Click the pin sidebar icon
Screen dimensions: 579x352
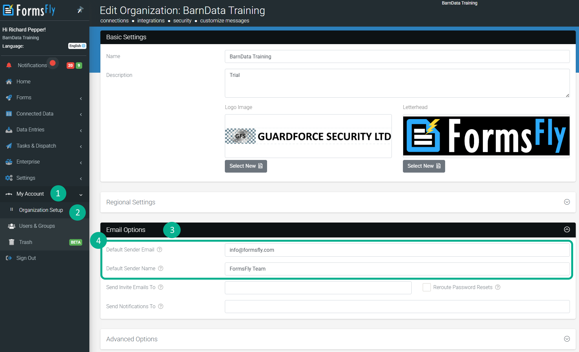coord(80,10)
